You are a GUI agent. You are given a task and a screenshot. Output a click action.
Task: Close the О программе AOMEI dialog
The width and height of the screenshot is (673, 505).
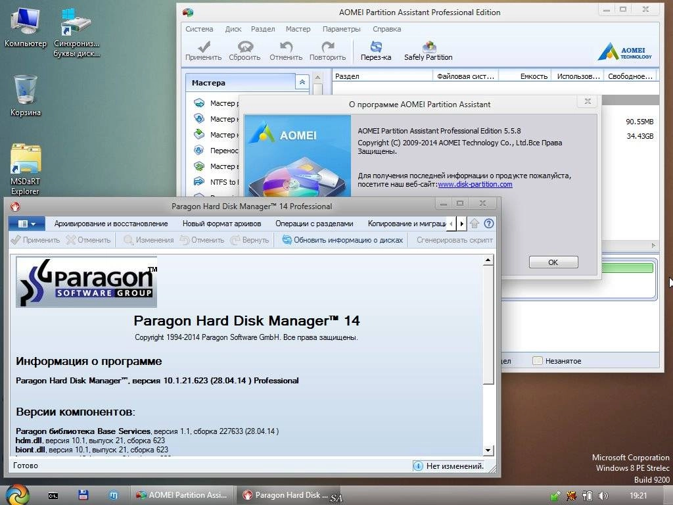pyautogui.click(x=588, y=101)
